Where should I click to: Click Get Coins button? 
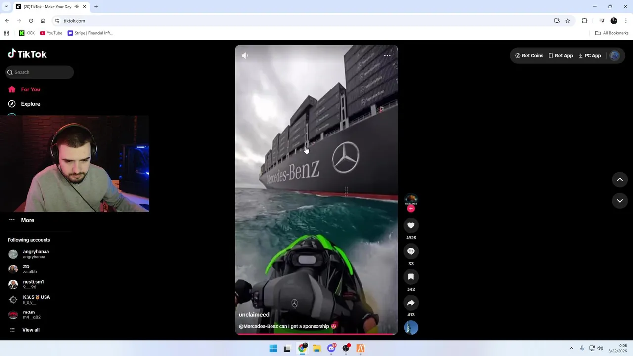click(x=529, y=56)
